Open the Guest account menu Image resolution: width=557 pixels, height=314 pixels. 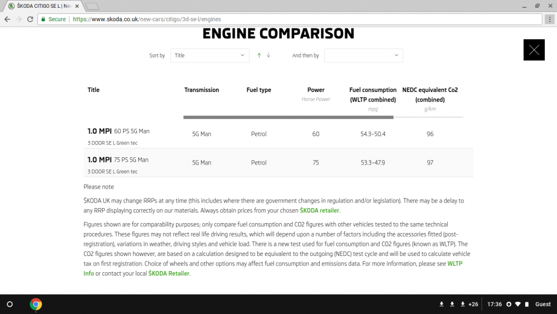543,305
